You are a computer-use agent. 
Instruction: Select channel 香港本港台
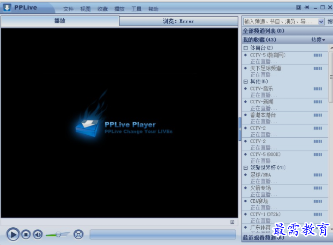pyautogui.click(x=263, y=115)
